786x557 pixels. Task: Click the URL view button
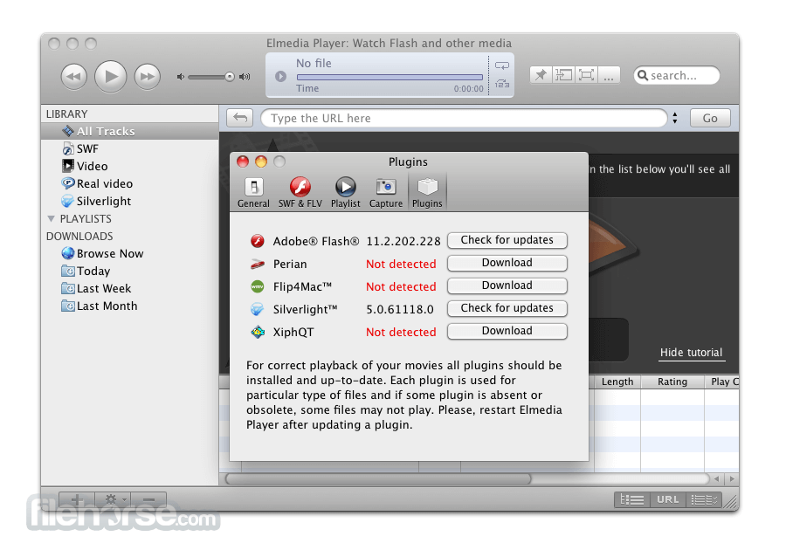pos(668,499)
